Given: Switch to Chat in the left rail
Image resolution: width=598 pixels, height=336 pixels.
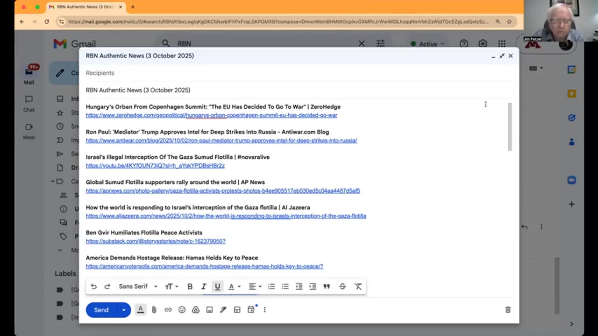Looking at the screenshot, I should point(29,104).
